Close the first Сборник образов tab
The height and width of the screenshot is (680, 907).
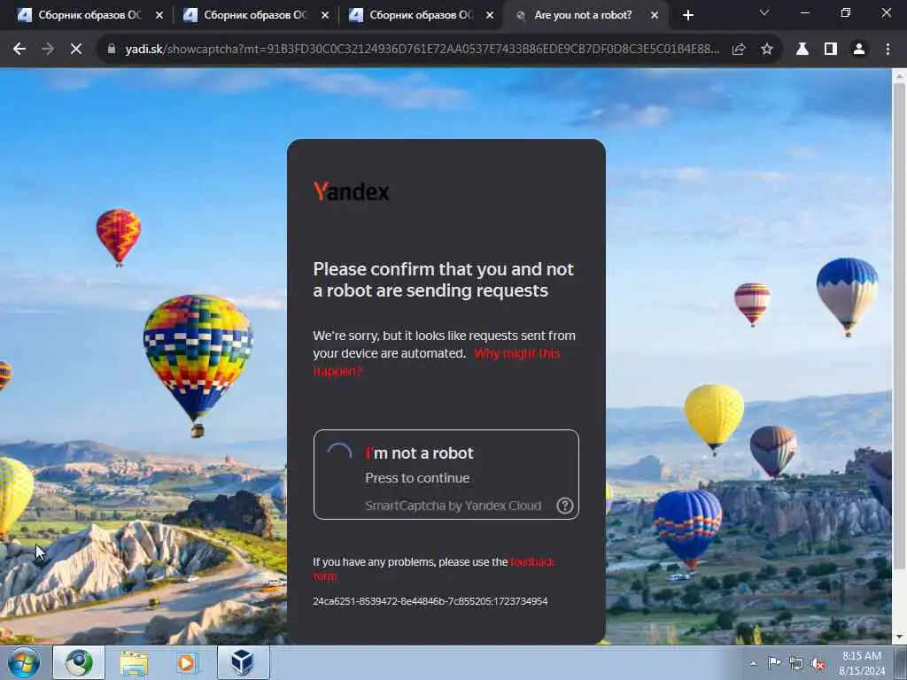[x=159, y=15]
